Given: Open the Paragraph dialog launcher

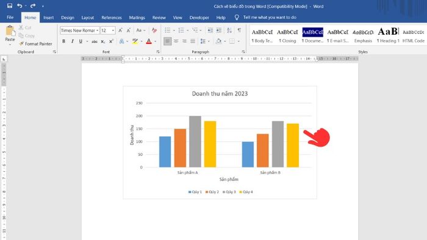Looking at the screenshot, I should point(243,52).
